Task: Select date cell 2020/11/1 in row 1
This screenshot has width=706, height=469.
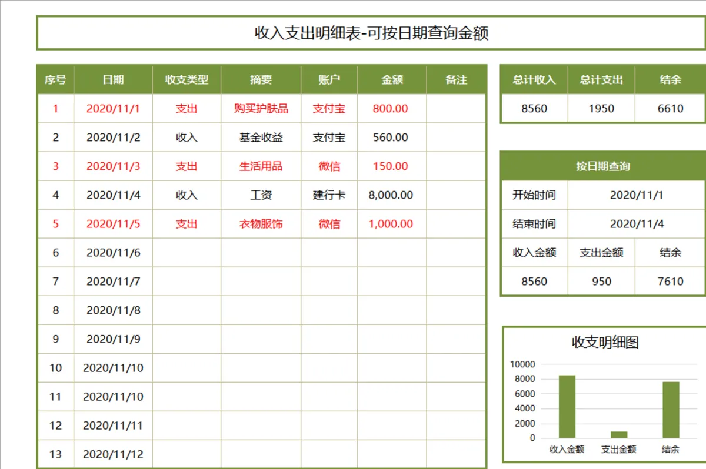Action: pos(114,109)
